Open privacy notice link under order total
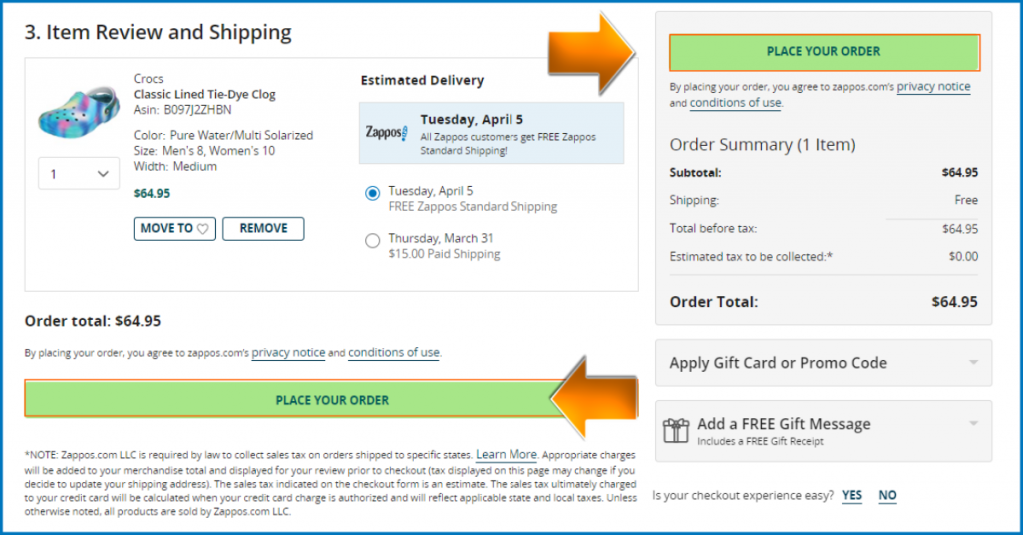The image size is (1023, 535). click(288, 352)
